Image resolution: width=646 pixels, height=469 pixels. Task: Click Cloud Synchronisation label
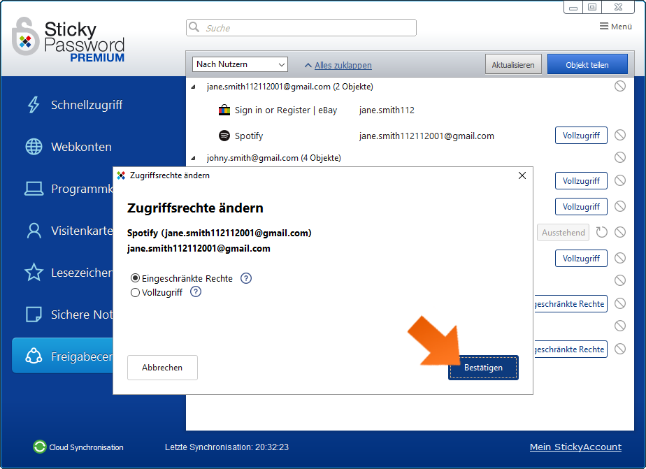(x=86, y=447)
